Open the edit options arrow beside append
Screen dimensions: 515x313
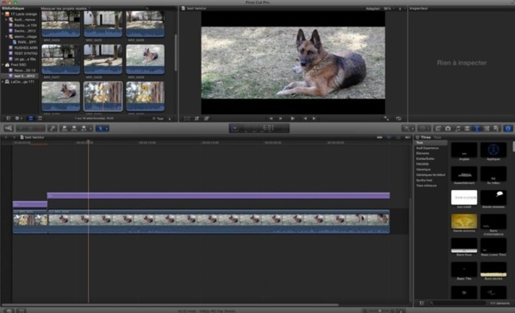tap(90, 129)
